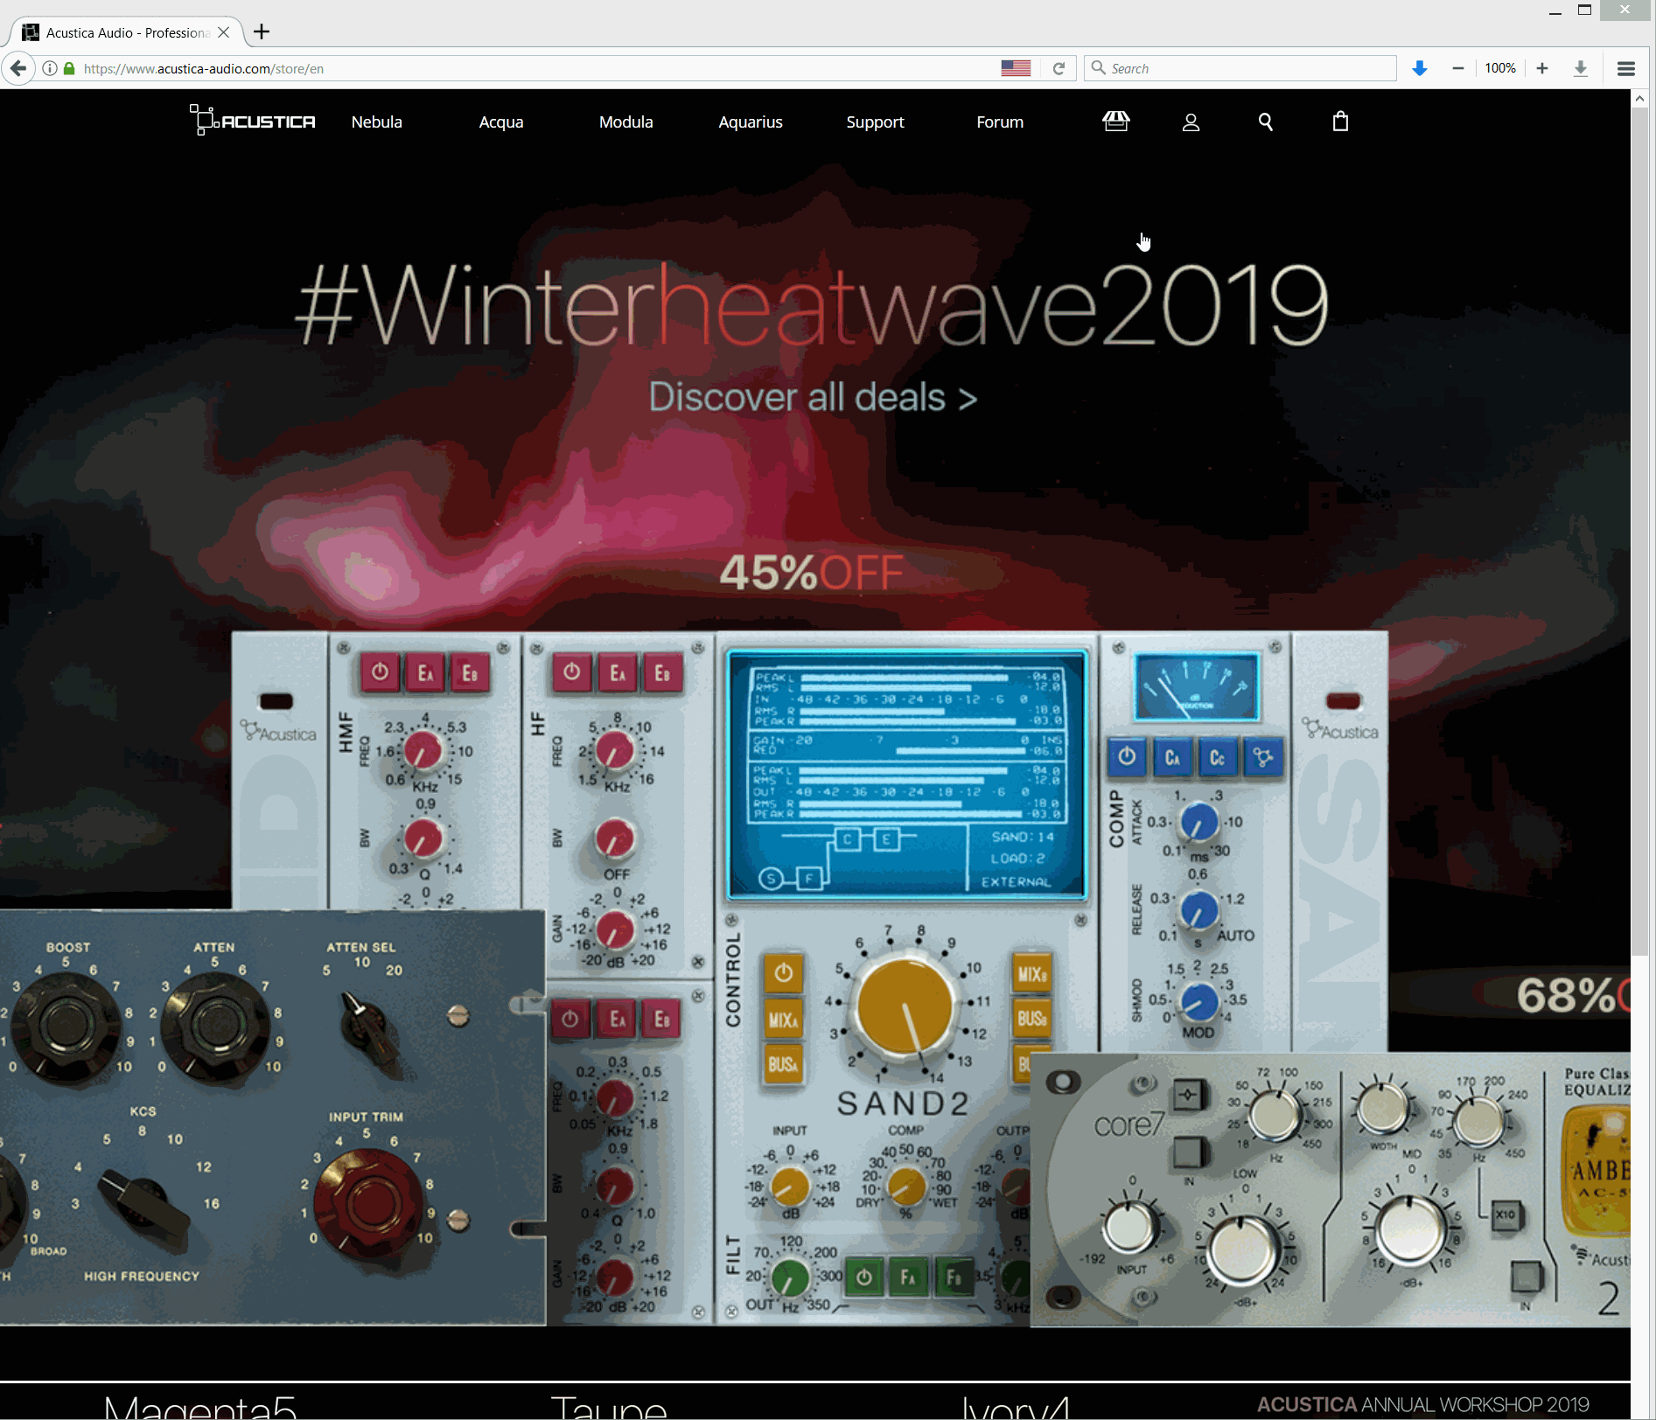Click the ATTEN black knob
Viewport: 1656px width, 1420px height.
click(x=214, y=1025)
